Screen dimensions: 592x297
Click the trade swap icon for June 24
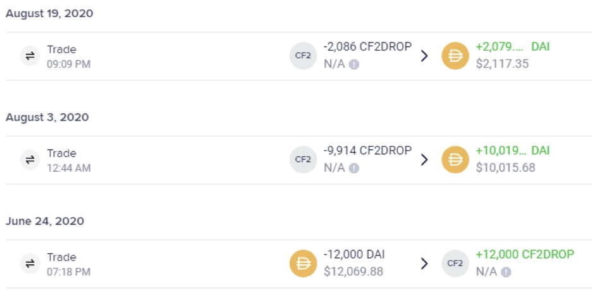tap(30, 264)
